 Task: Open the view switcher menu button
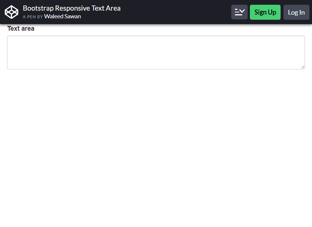[239, 12]
